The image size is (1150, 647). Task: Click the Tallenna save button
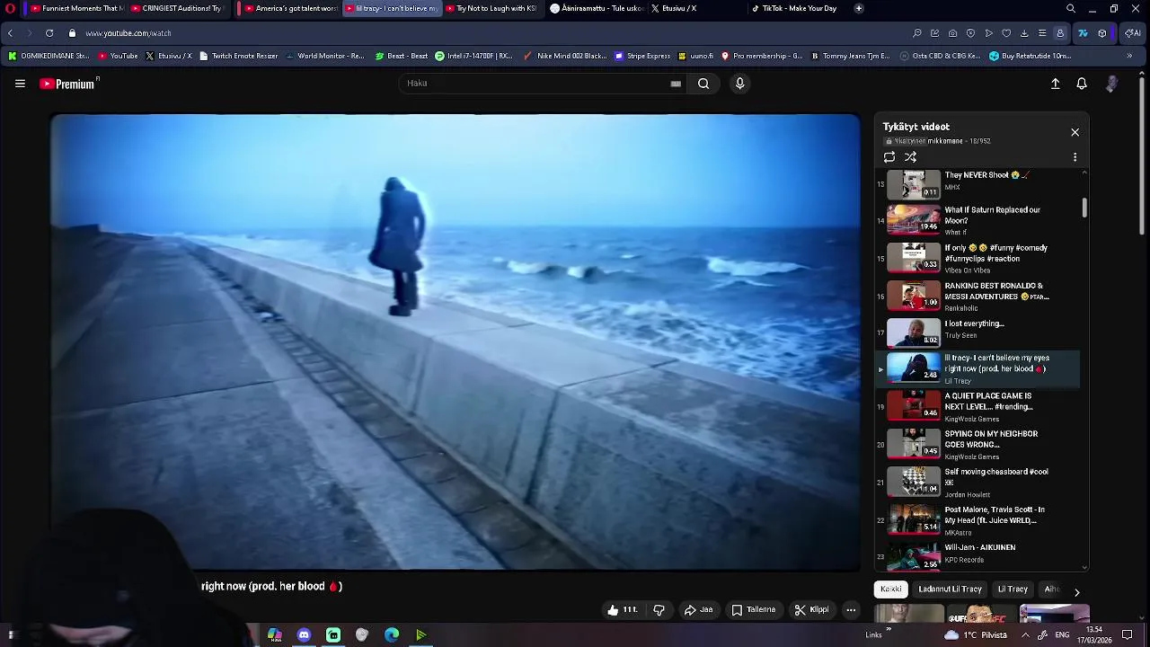[753, 610]
